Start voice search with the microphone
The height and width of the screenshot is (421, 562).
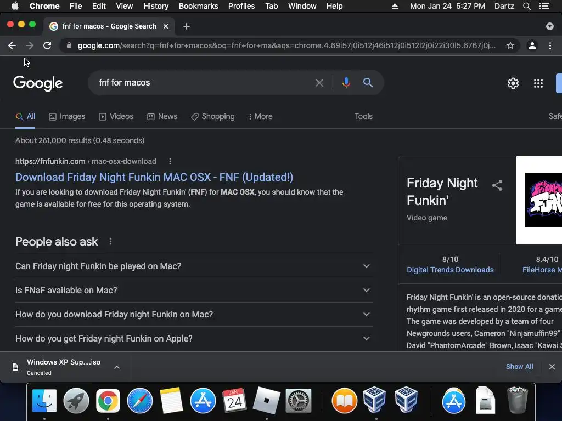pyautogui.click(x=346, y=83)
